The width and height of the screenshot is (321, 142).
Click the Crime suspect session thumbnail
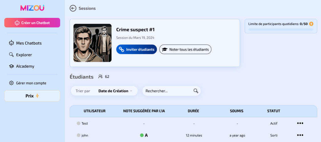(x=92, y=43)
